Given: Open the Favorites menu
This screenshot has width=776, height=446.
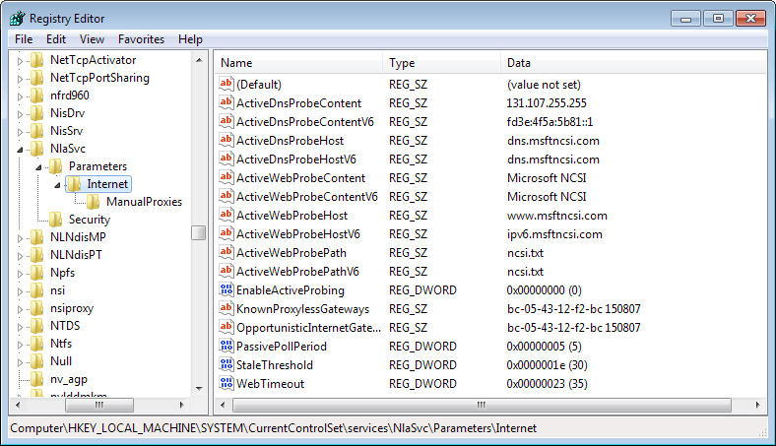Looking at the screenshot, I should pyautogui.click(x=141, y=39).
